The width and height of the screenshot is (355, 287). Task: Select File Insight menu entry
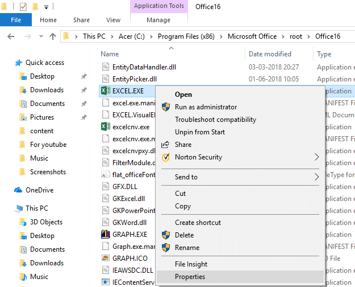tap(240, 264)
